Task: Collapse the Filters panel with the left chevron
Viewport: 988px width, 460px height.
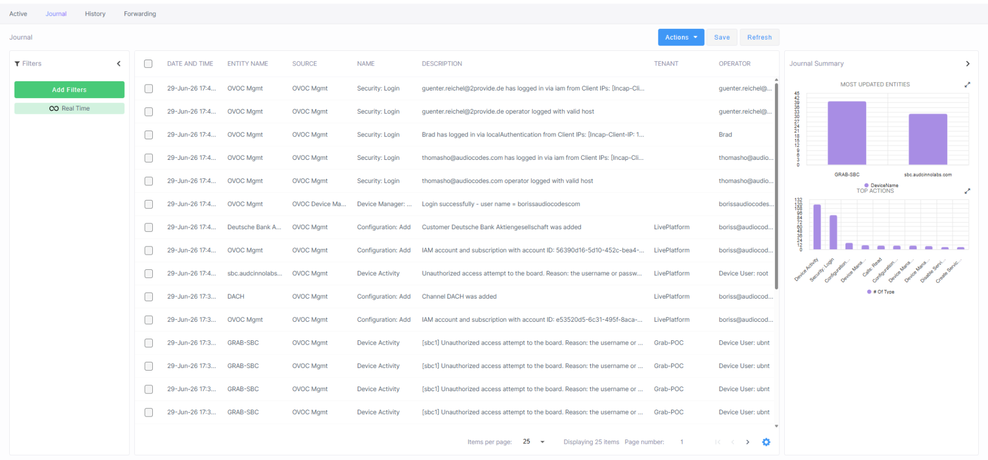Action: 119,64
